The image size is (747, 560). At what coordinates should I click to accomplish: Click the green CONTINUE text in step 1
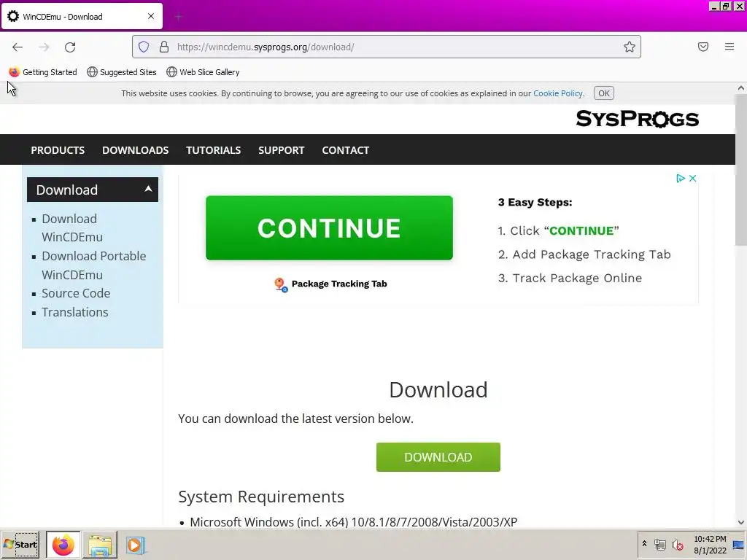point(581,231)
